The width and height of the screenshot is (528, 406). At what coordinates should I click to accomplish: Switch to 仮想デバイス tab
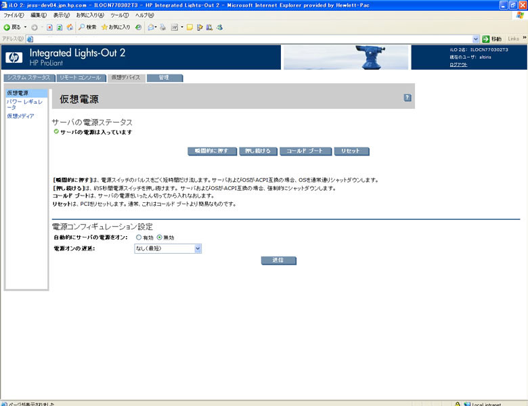[126, 78]
